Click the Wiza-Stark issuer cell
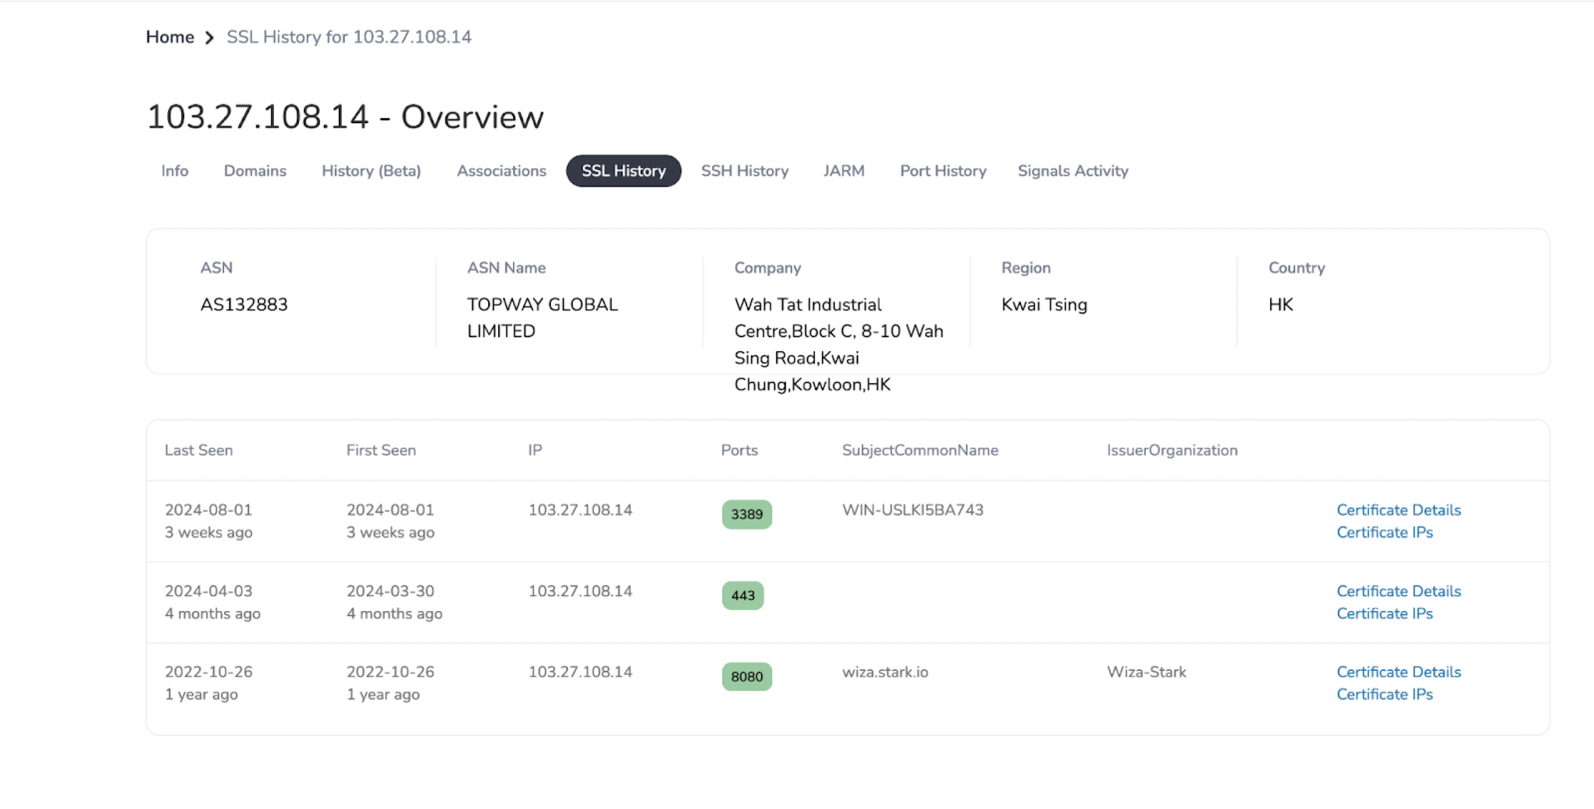The height and width of the screenshot is (809, 1594). click(1146, 672)
